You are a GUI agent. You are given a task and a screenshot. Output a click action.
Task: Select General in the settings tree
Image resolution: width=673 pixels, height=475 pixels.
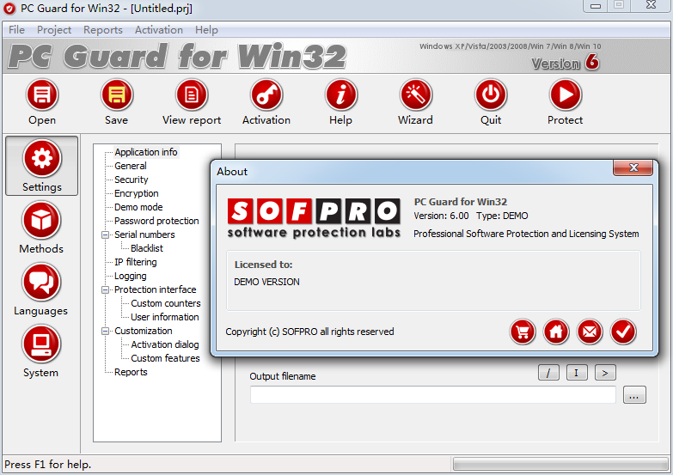131,166
